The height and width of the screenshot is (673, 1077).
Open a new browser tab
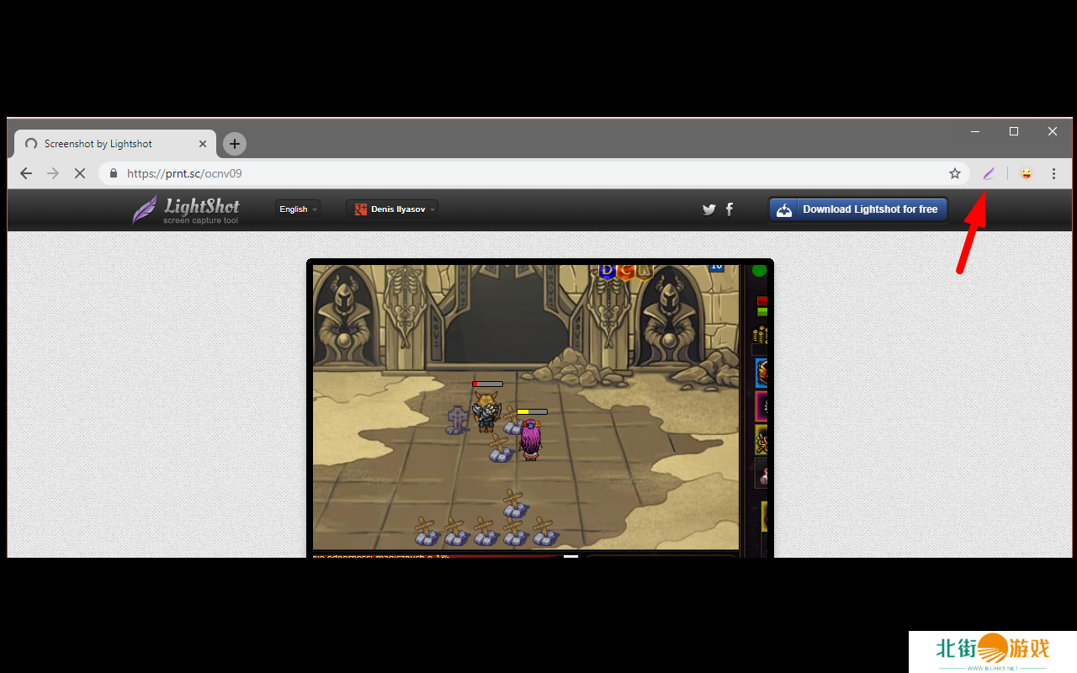(234, 144)
